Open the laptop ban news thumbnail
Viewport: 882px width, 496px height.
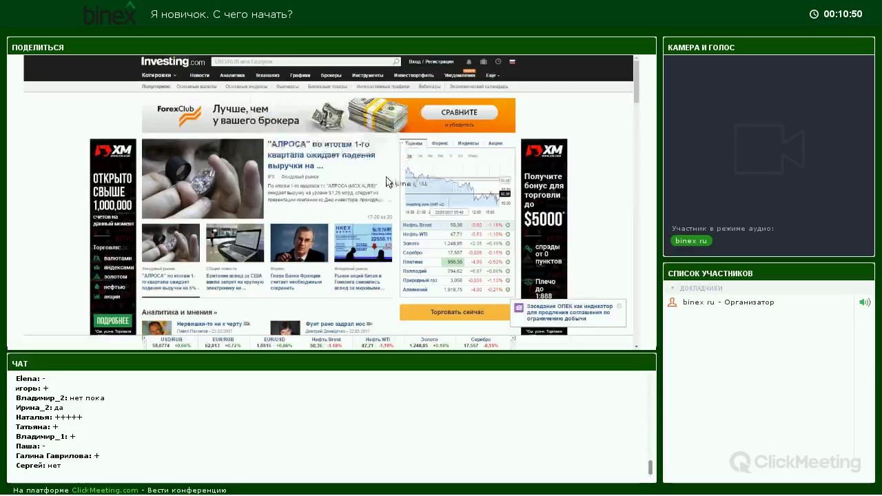tap(235, 243)
